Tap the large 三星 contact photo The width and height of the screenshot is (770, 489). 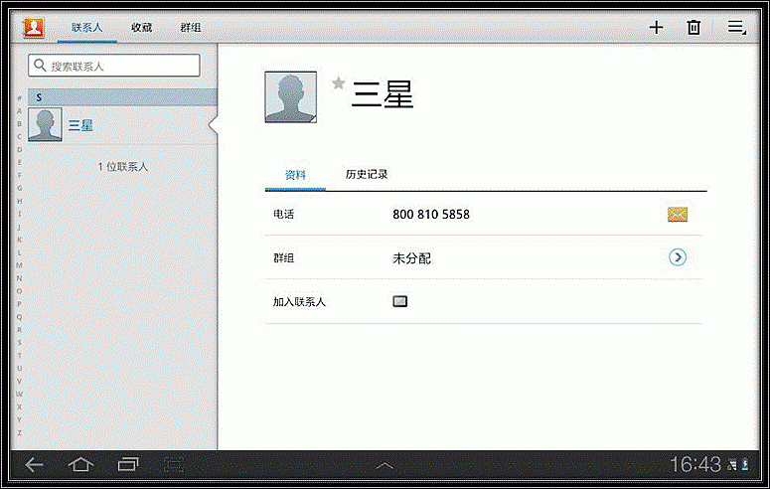[x=291, y=96]
